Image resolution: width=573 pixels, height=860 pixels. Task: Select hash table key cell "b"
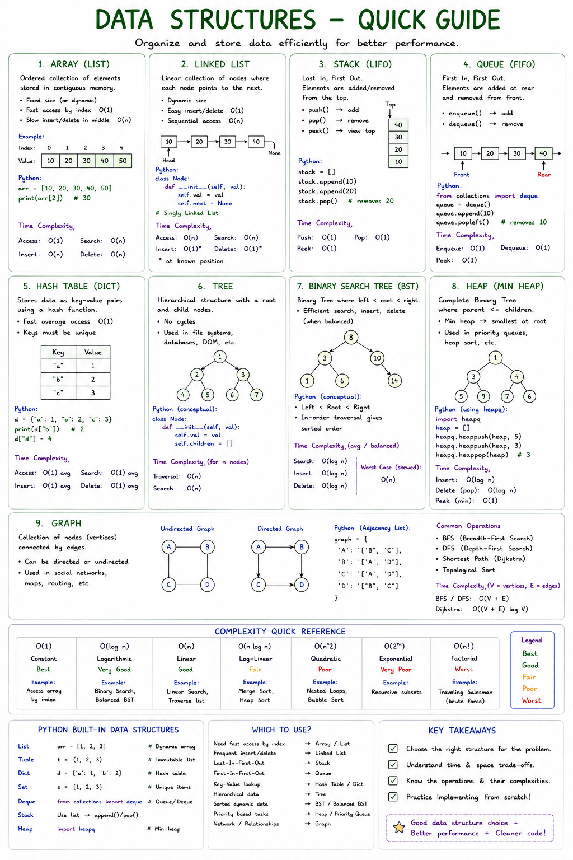tap(58, 379)
